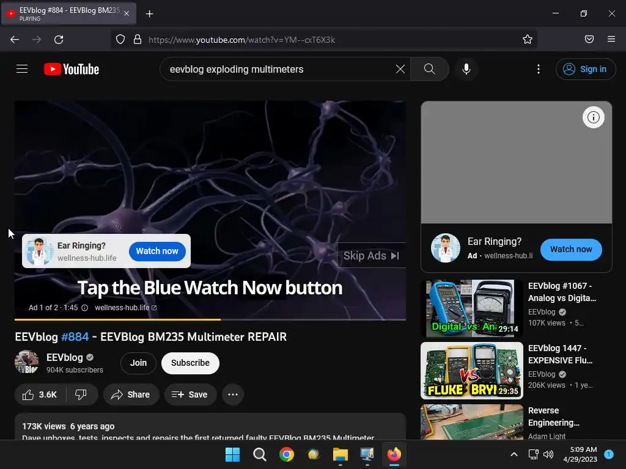Open Ear Ringing sidebar ad avatar
This screenshot has width=626, height=469.
[x=446, y=248]
